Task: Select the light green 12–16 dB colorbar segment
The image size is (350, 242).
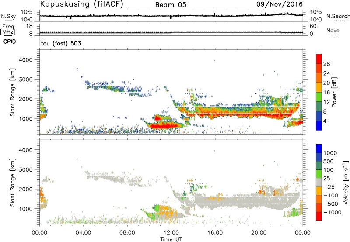Action: 319,97
